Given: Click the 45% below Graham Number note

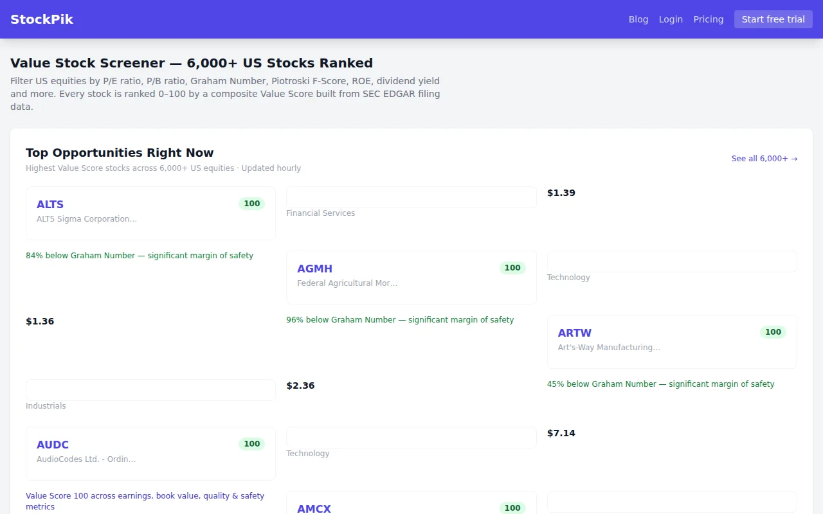Looking at the screenshot, I should (660, 384).
